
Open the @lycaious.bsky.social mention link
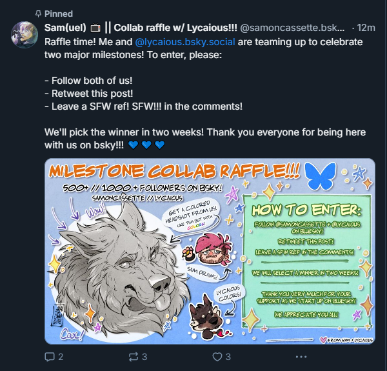185,42
